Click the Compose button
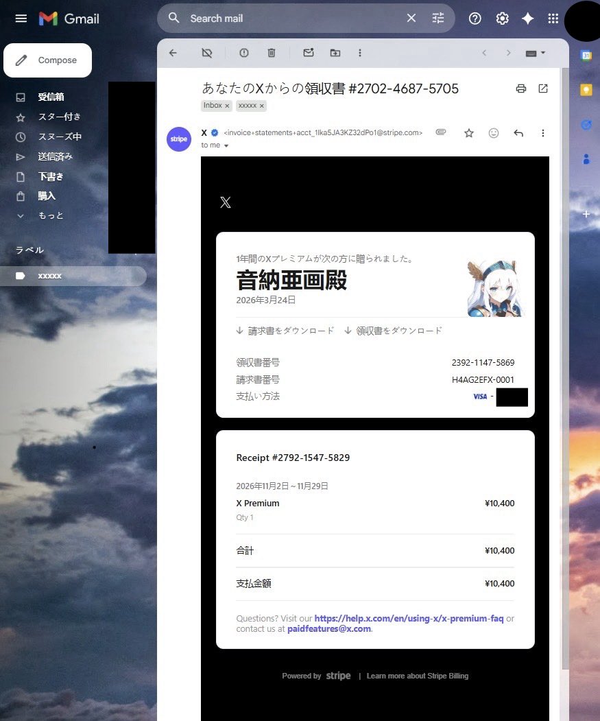600x721 pixels. pos(47,60)
